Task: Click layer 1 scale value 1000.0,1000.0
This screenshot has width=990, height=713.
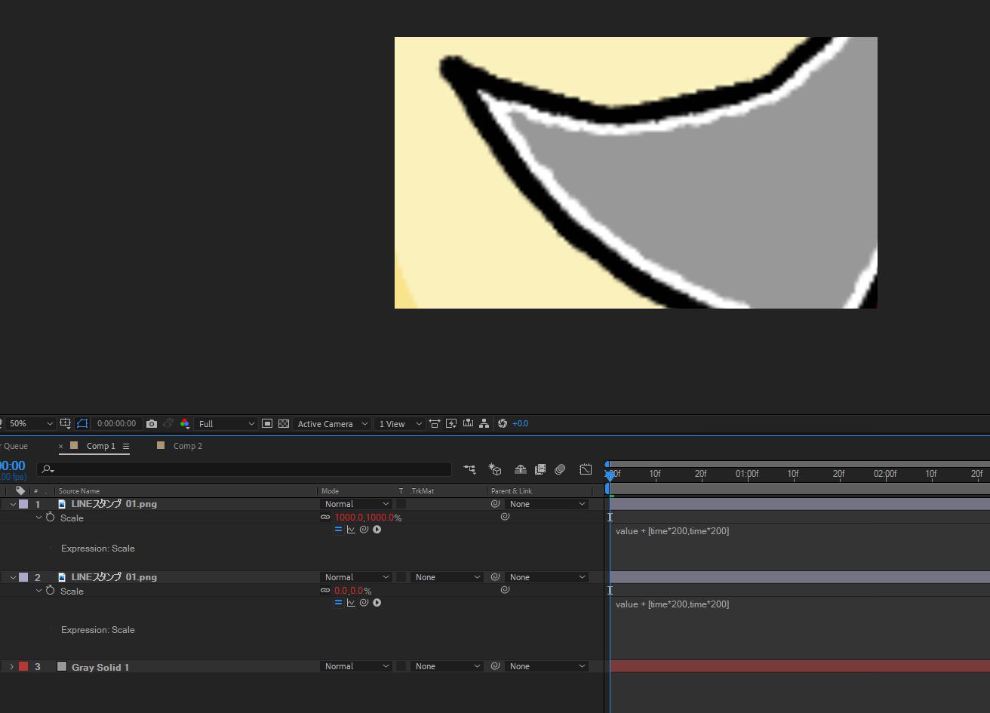Action: click(364, 518)
